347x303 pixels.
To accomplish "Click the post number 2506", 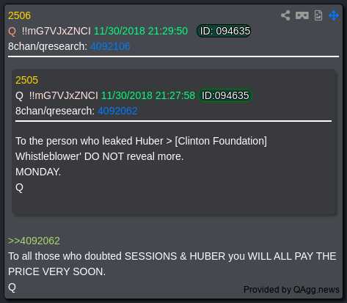I will pyautogui.click(x=19, y=15).
